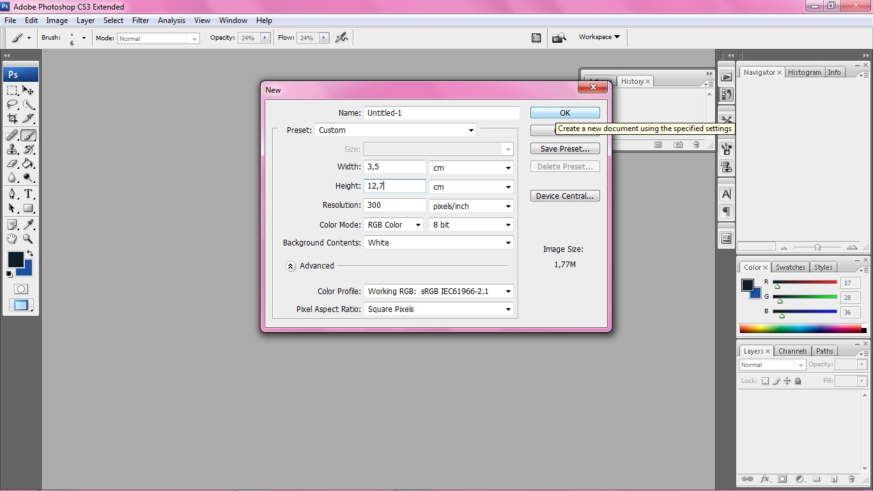
Task: Toggle the airbrush option in options bar
Action: [x=342, y=38]
